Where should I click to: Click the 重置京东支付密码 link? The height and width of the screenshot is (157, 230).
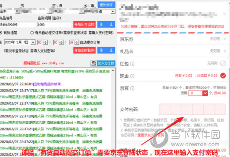coord(151,135)
